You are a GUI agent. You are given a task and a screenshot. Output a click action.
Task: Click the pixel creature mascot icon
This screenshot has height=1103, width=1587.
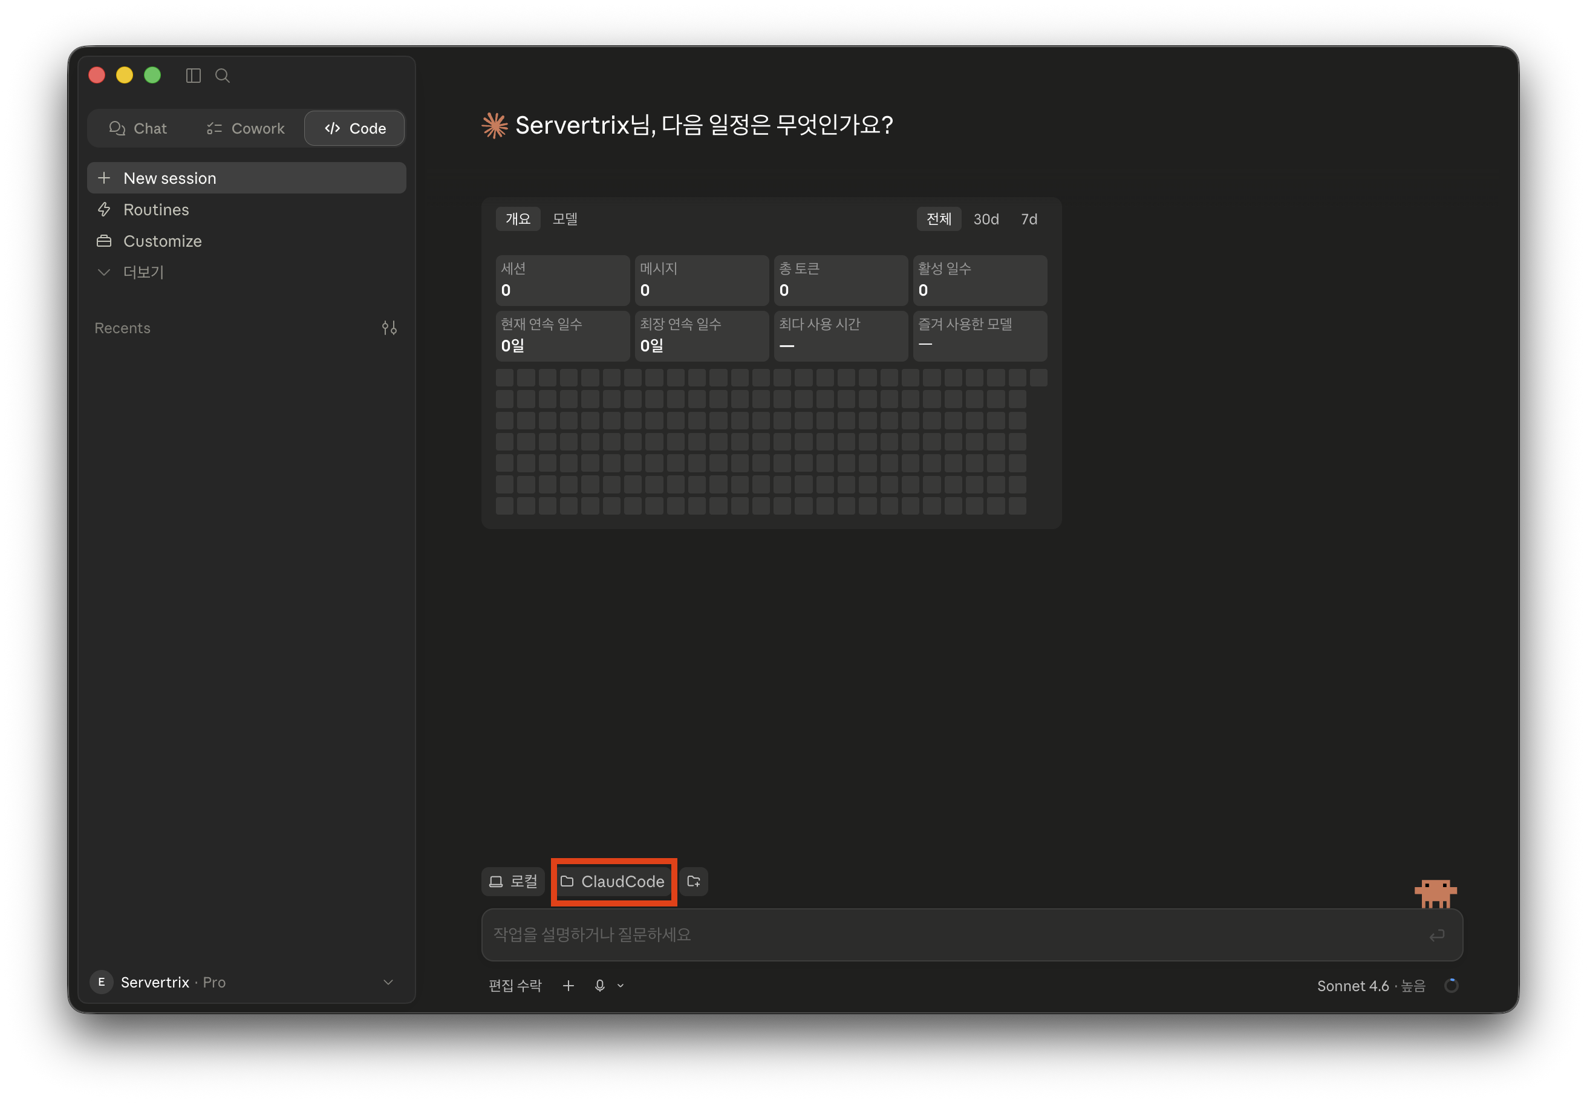pos(1435,894)
